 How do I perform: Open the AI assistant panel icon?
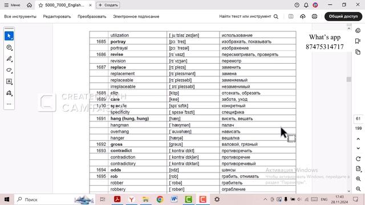click(358, 30)
